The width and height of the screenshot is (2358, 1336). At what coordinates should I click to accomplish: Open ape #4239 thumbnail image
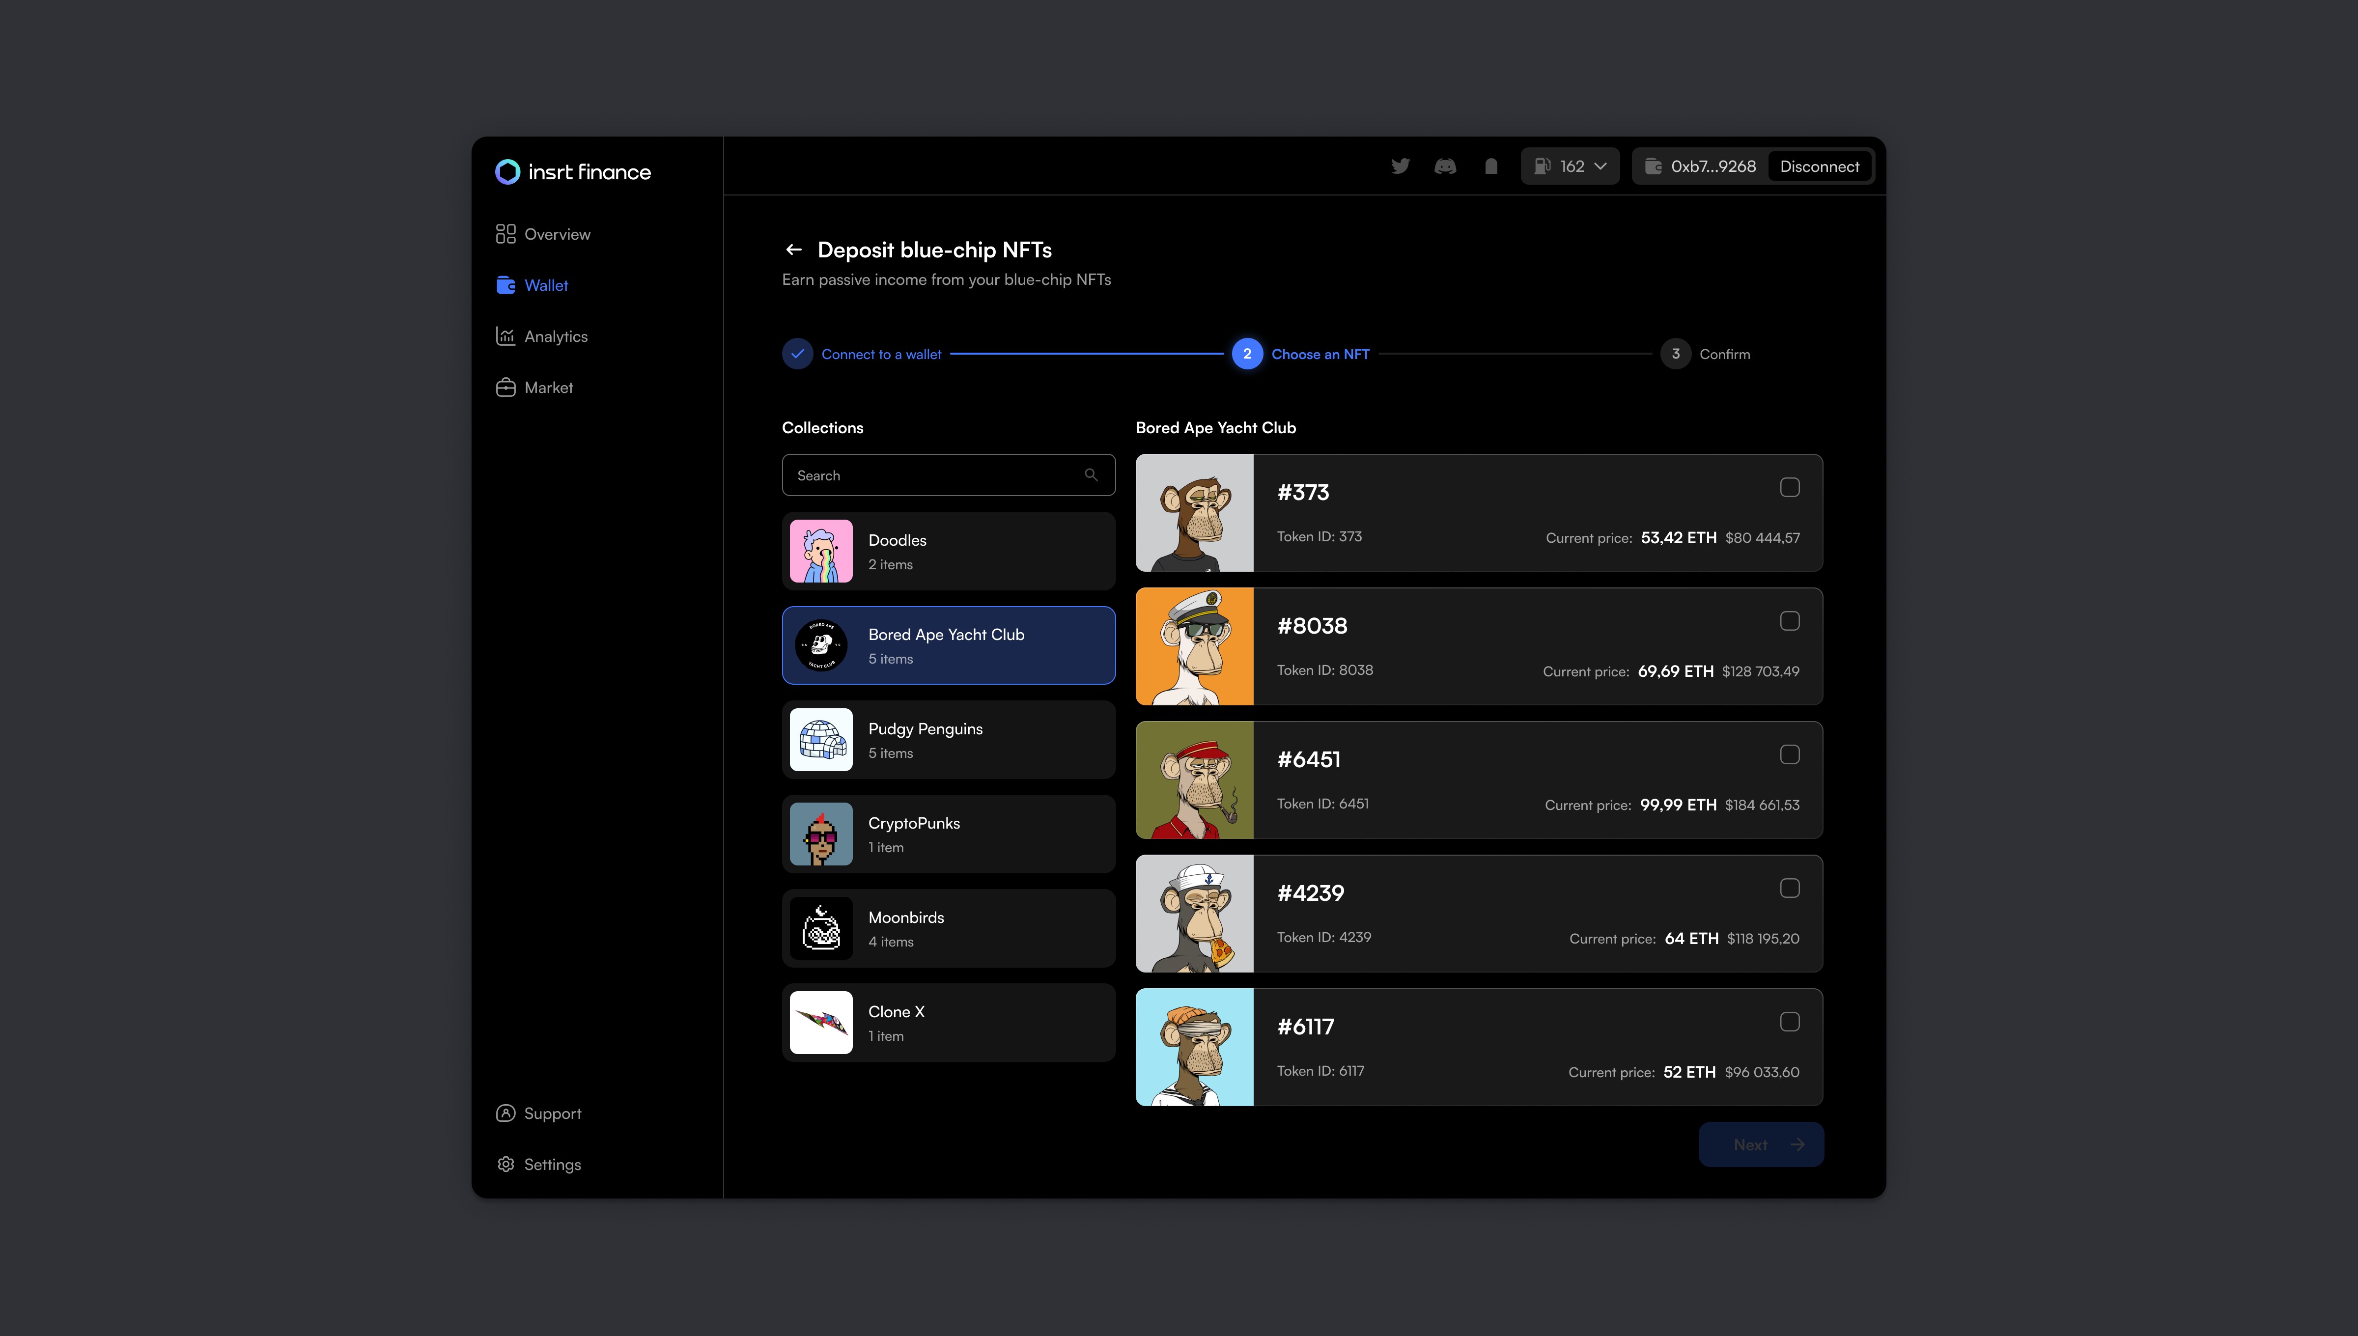(x=1195, y=914)
